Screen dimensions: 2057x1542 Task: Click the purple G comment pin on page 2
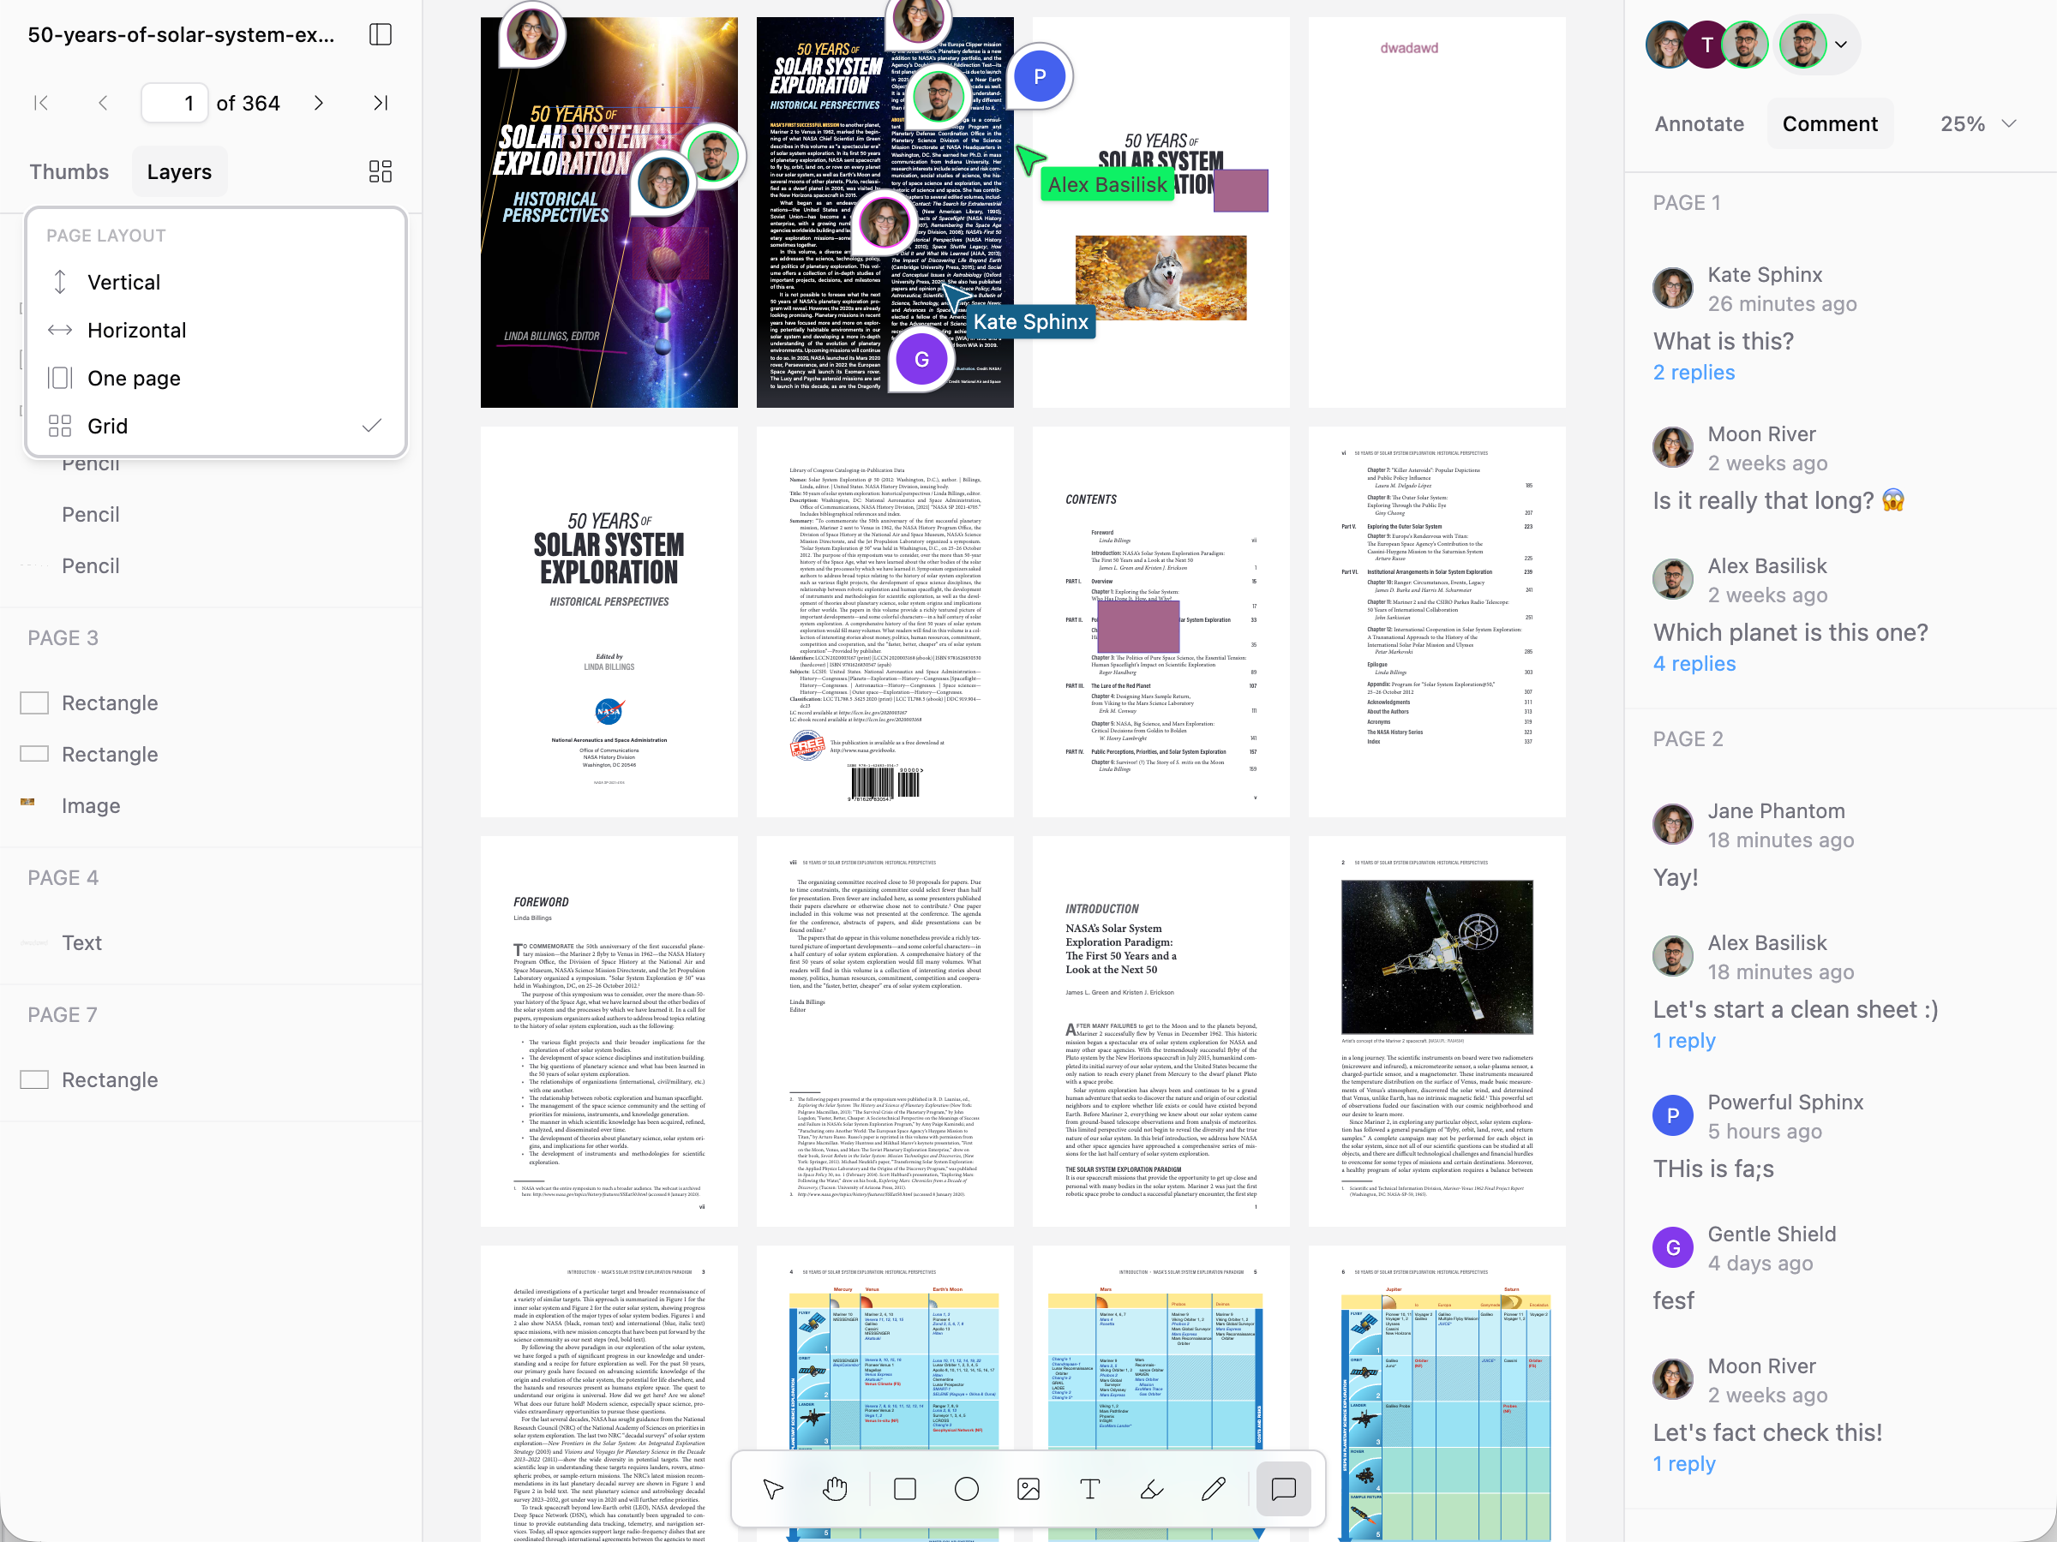click(921, 360)
